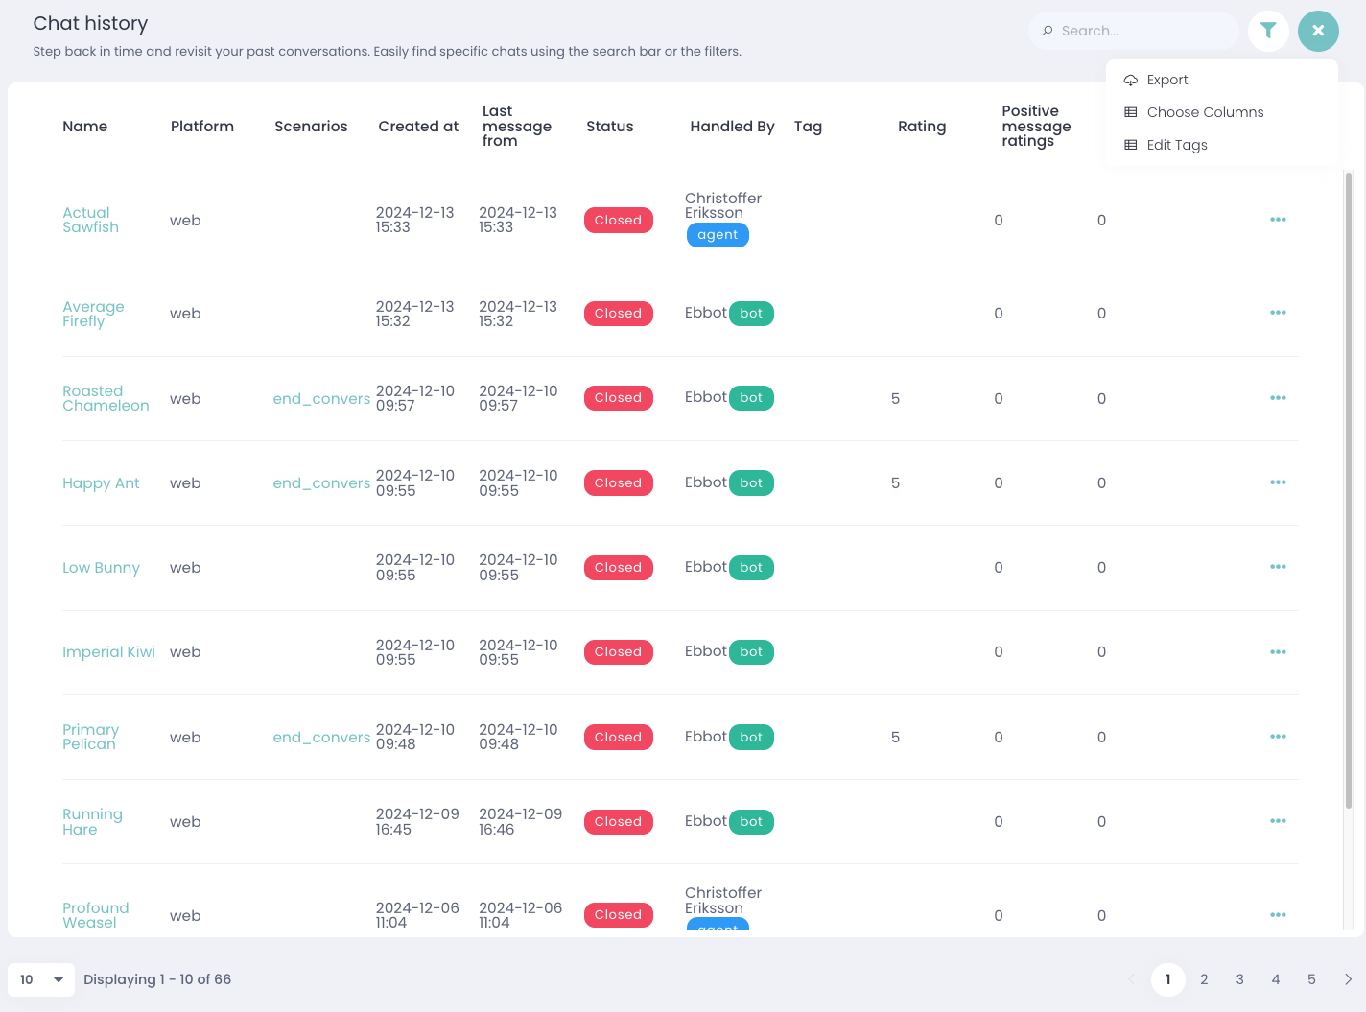
Task: Open three-dot menu for Happy Ant row
Action: [1278, 482]
